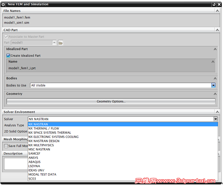Choose NX SPACE SYSTEMS THERMAL solver
Screen dimensions: 223x186
(x=123, y=133)
